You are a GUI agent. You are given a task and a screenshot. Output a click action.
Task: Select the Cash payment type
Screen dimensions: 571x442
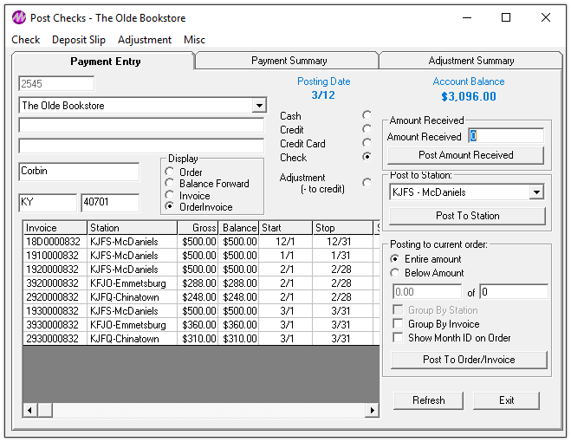367,115
